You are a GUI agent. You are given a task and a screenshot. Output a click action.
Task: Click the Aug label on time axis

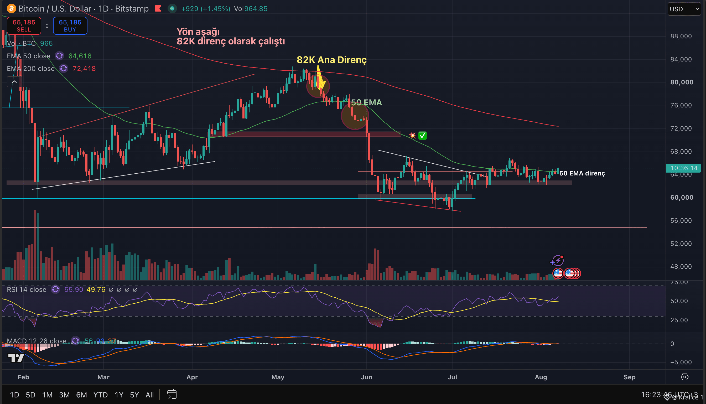[x=541, y=377]
